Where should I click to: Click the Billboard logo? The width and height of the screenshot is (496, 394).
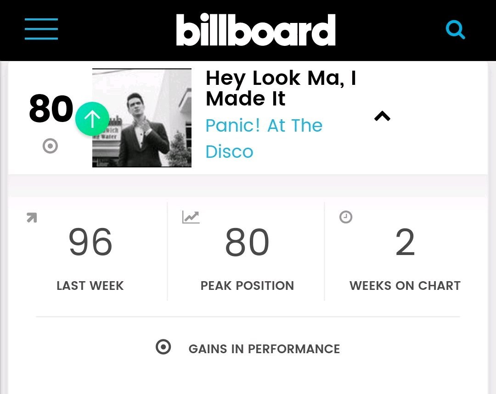pyautogui.click(x=255, y=30)
